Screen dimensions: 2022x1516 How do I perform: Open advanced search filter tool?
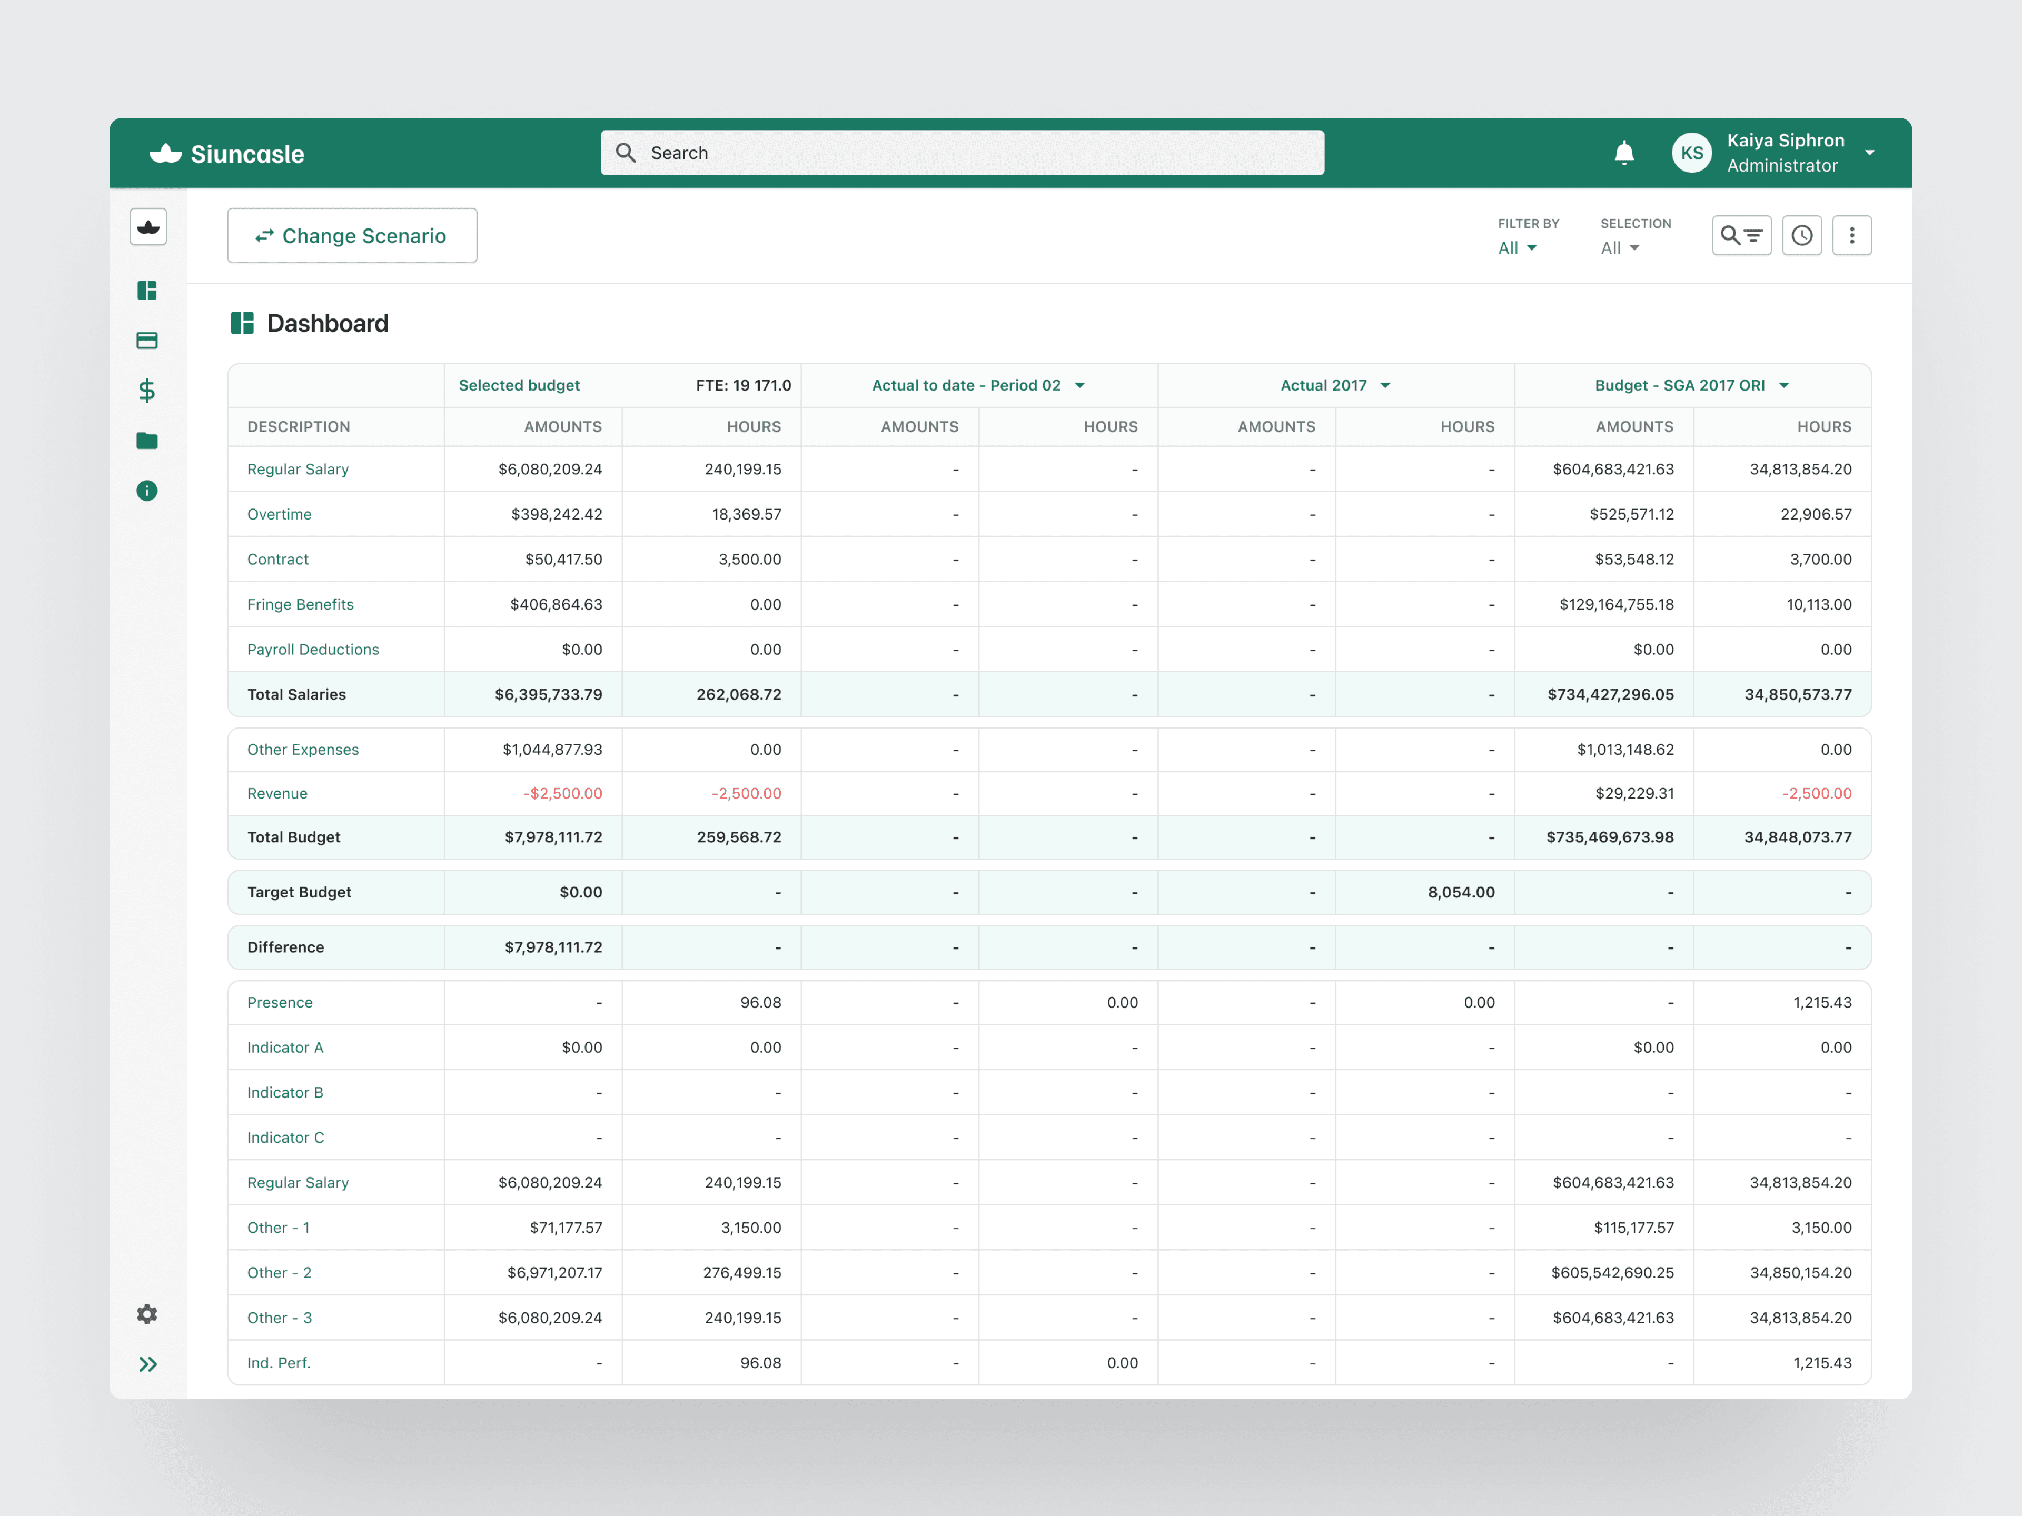click(x=1741, y=235)
